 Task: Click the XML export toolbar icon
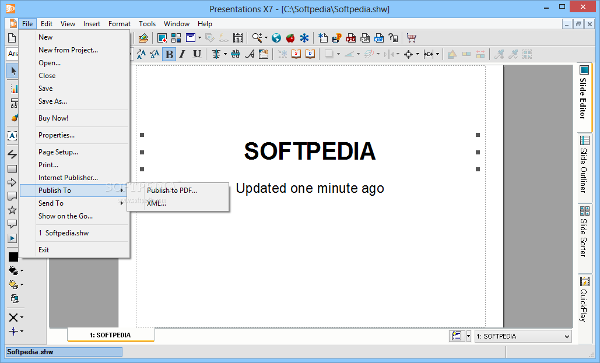pos(365,38)
